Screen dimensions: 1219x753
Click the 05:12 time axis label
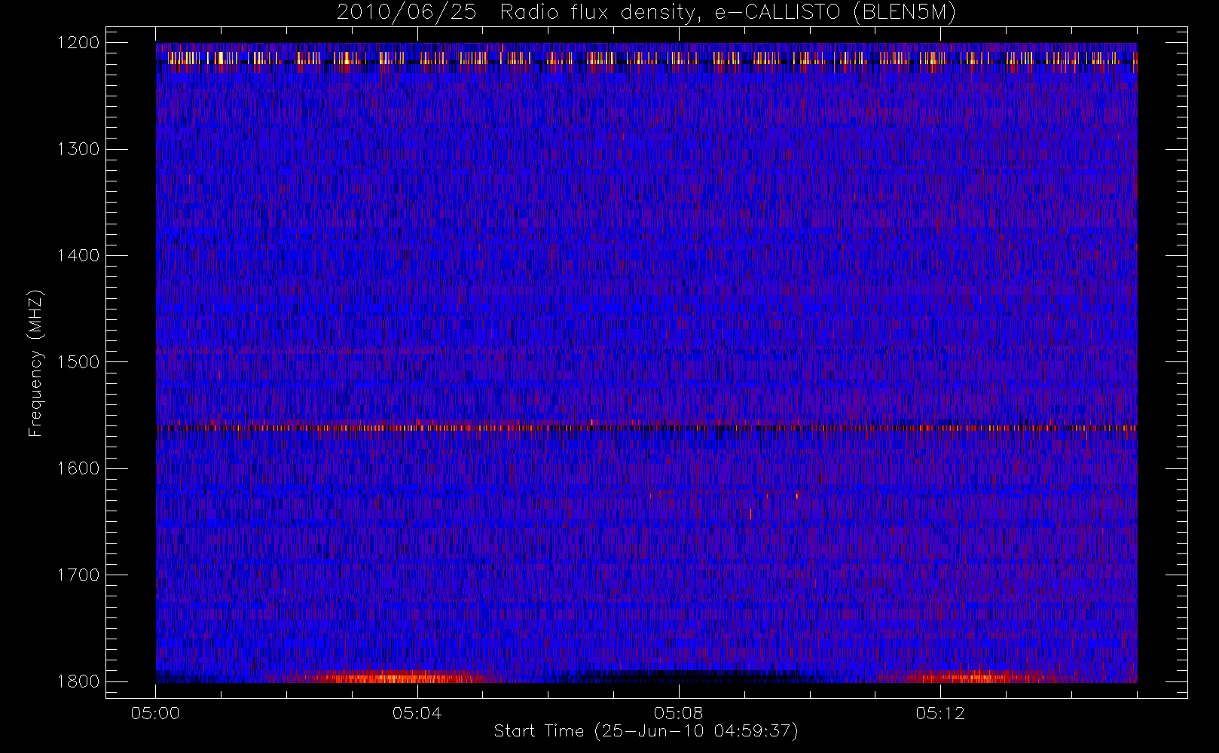pyautogui.click(x=940, y=713)
